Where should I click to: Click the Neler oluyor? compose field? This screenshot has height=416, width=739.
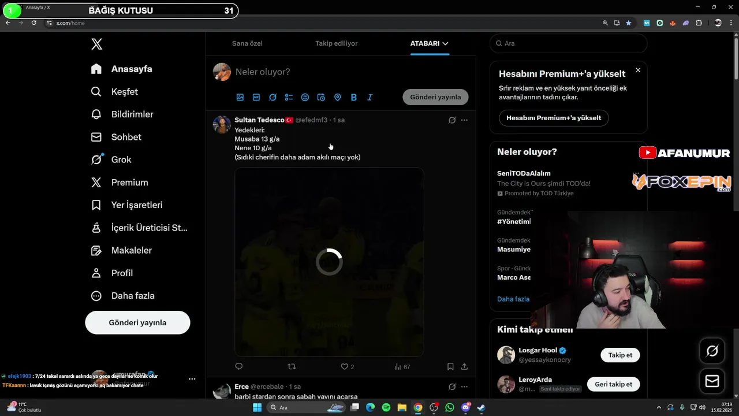tap(263, 72)
